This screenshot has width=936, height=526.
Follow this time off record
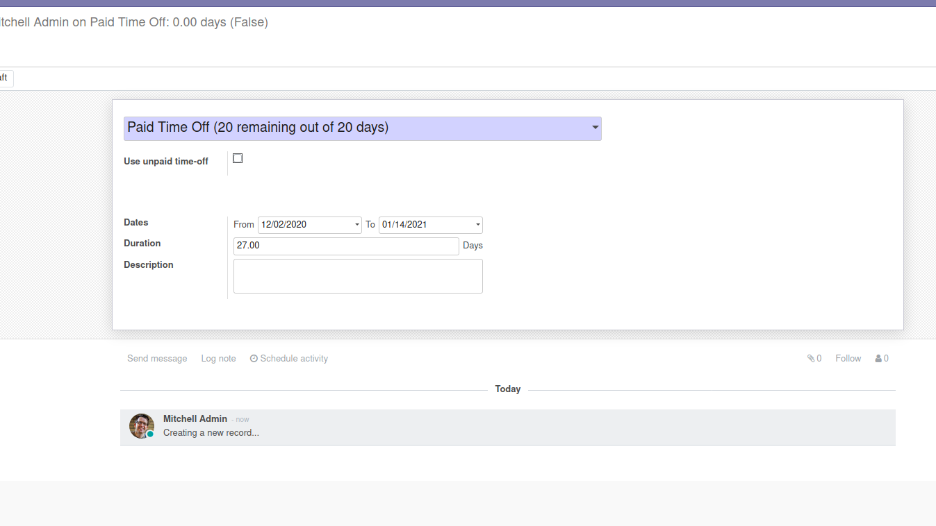[848, 359]
